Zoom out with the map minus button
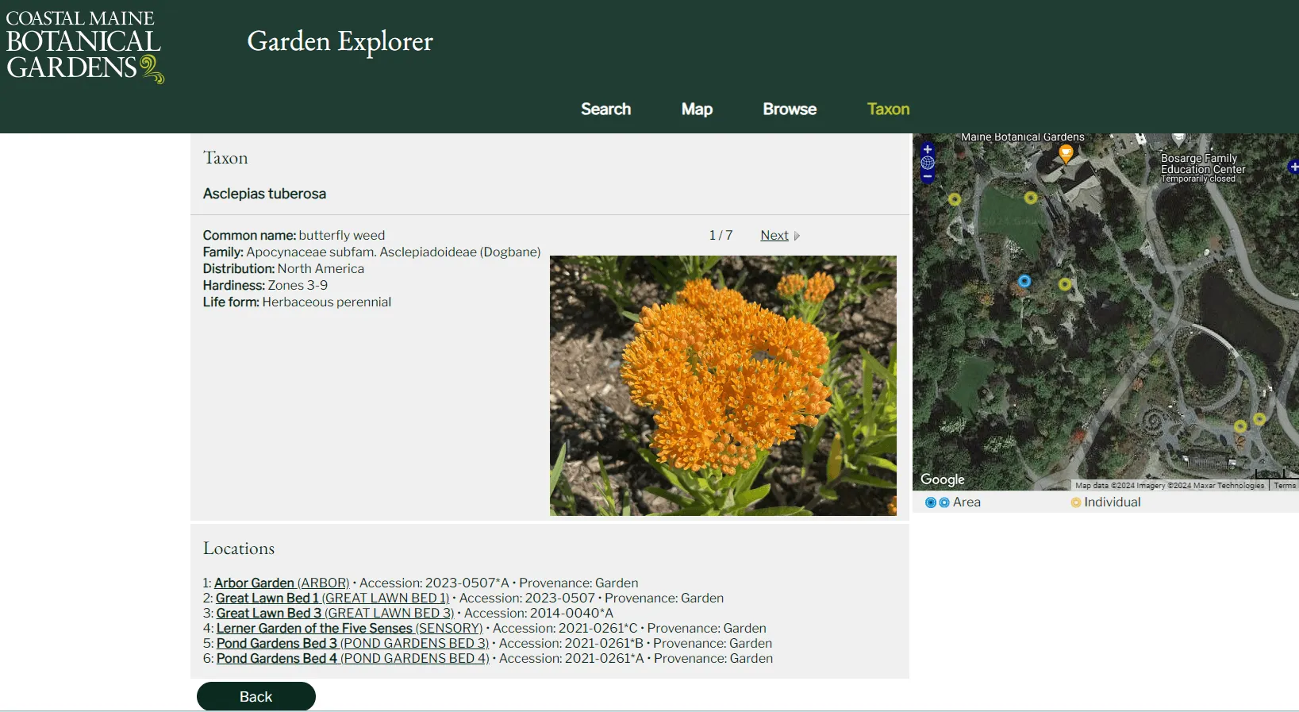The width and height of the screenshot is (1299, 712). (928, 177)
